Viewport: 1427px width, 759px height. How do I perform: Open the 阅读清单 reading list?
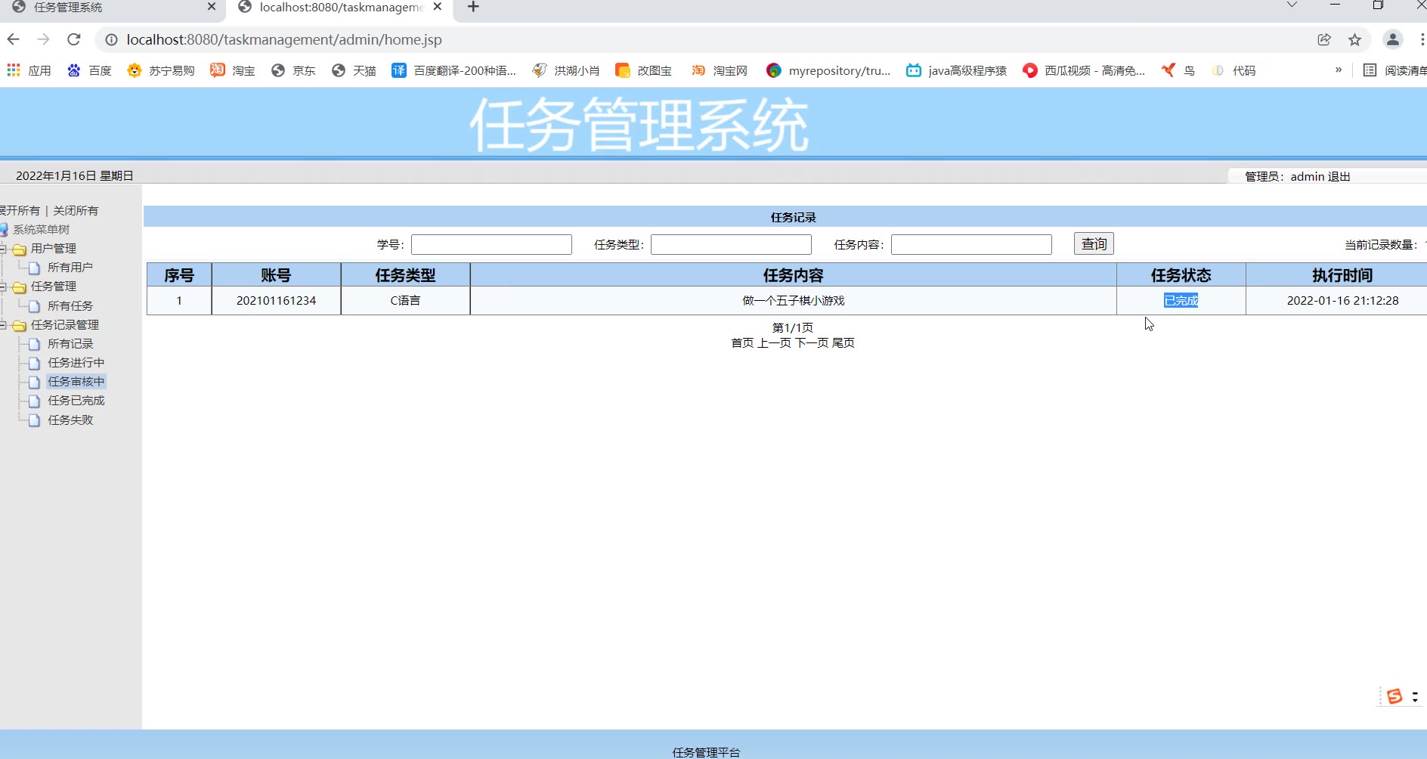1394,70
